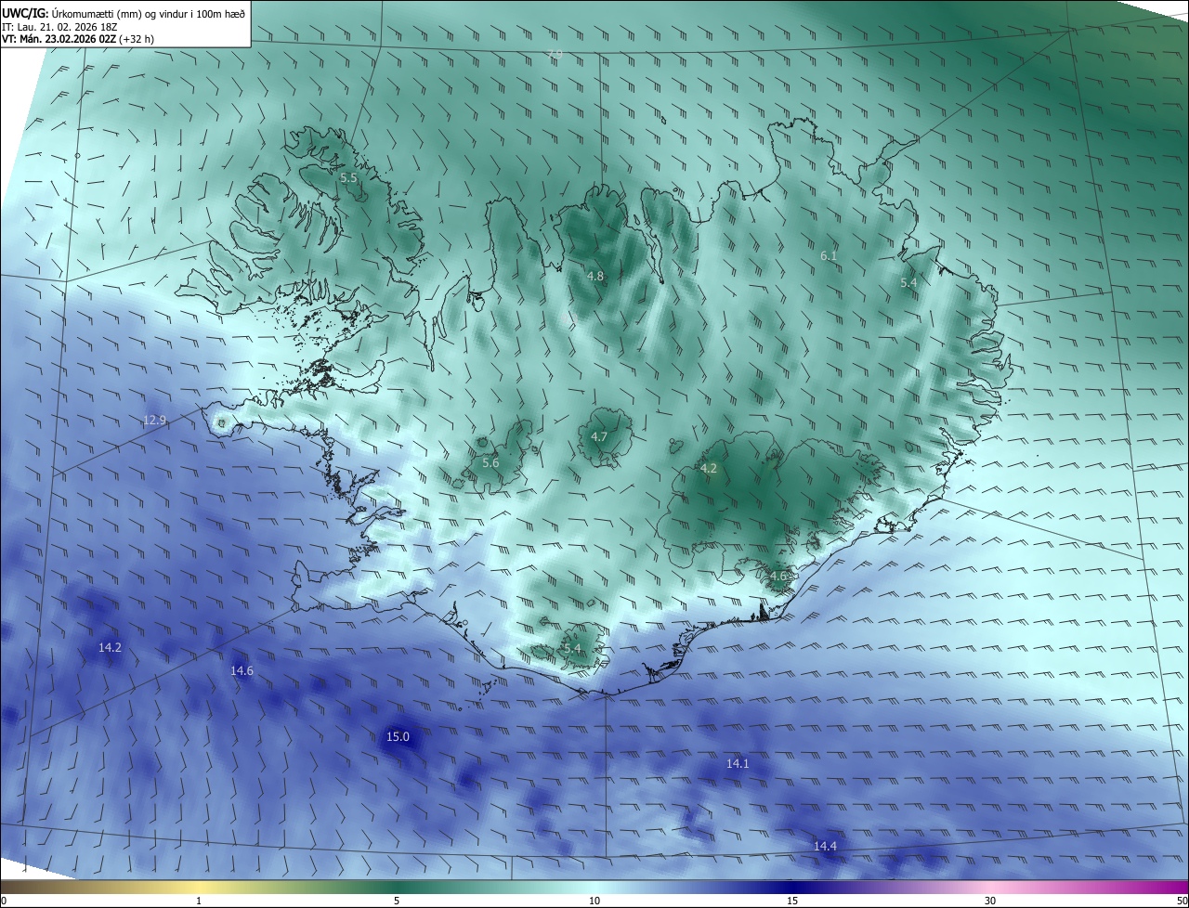Click the 14.6 value over the ocean

[x=242, y=670]
